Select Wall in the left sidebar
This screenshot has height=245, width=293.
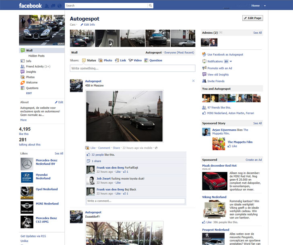(42, 50)
